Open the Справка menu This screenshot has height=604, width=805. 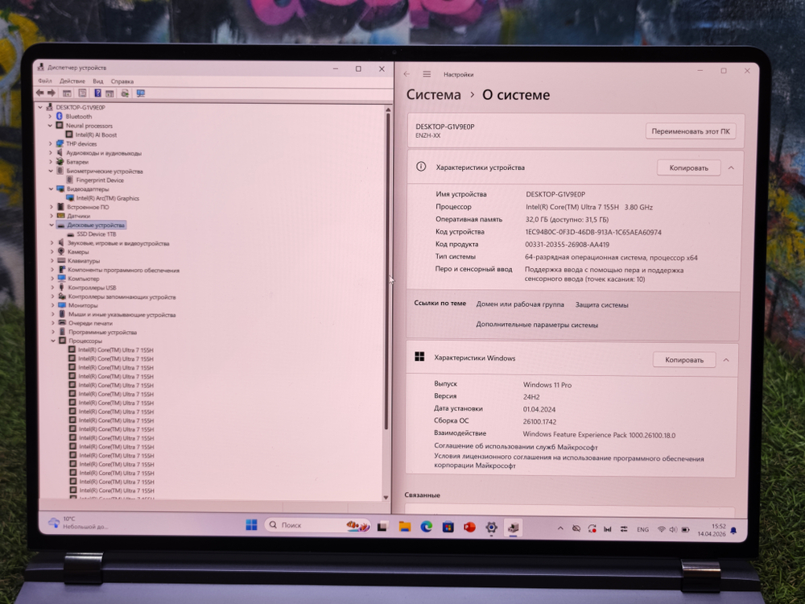pyautogui.click(x=122, y=81)
